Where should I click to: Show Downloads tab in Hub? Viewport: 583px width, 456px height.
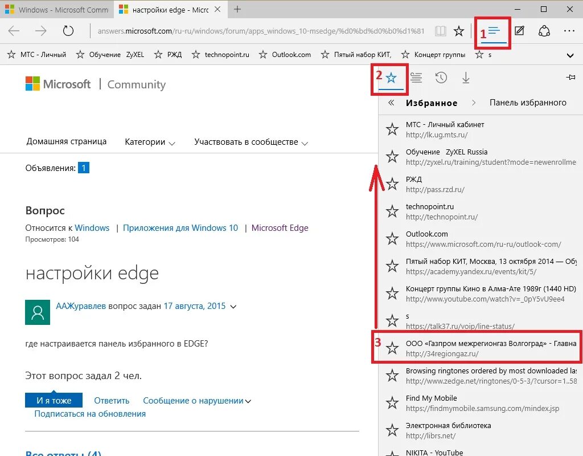[x=466, y=78]
